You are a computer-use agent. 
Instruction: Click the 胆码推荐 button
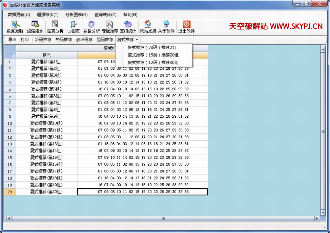click(105, 40)
